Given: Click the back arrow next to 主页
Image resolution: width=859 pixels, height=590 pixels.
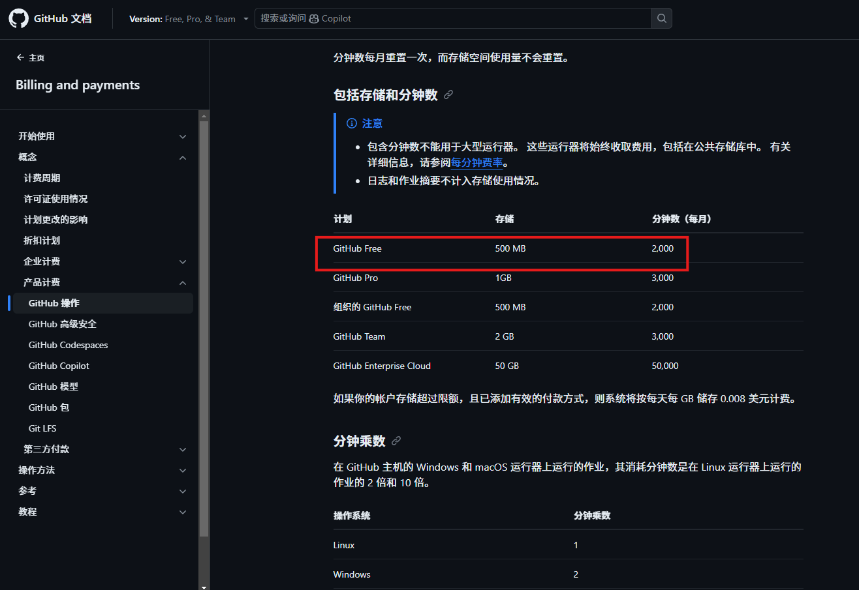Looking at the screenshot, I should (20, 57).
